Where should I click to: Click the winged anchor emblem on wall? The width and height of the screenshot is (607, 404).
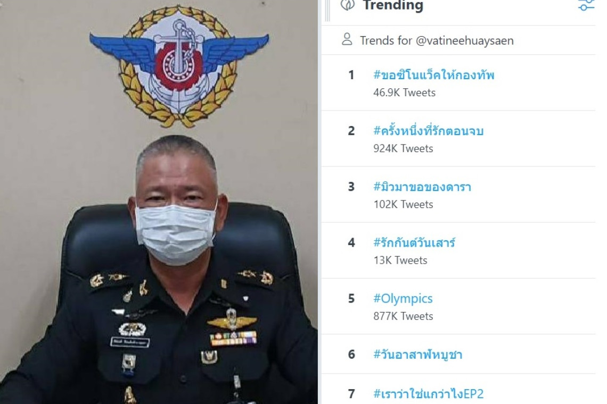tap(179, 64)
